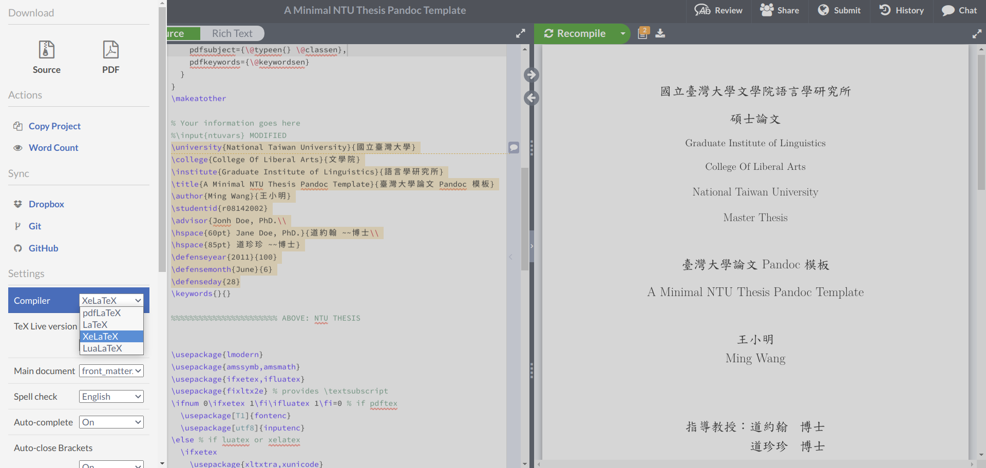Collapse the review side chevron
This screenshot has width=986, height=468.
coord(510,257)
